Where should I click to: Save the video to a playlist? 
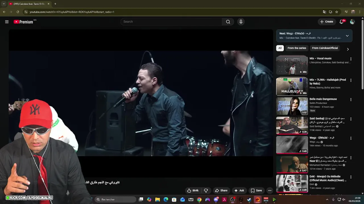[256, 190]
